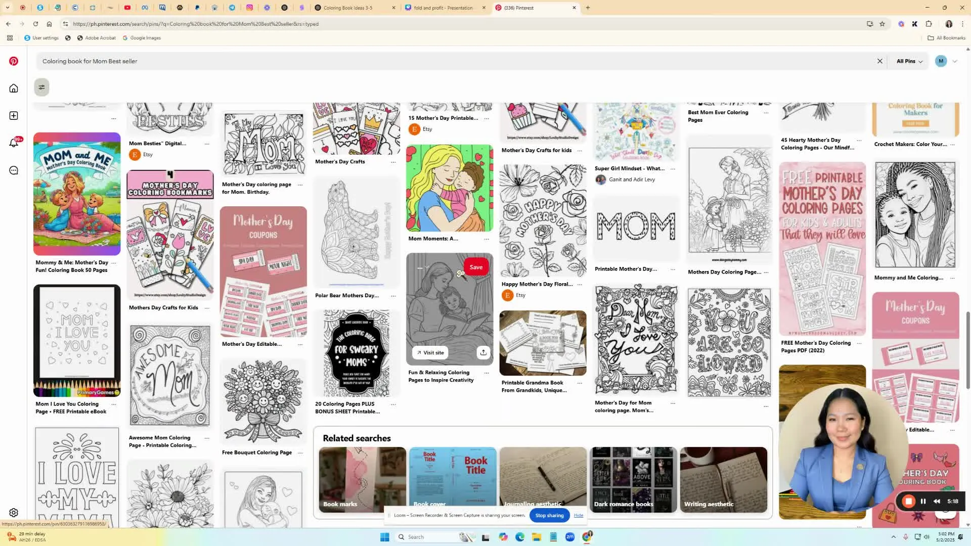Click Stop sharing button
The image size is (971, 546).
point(549,515)
